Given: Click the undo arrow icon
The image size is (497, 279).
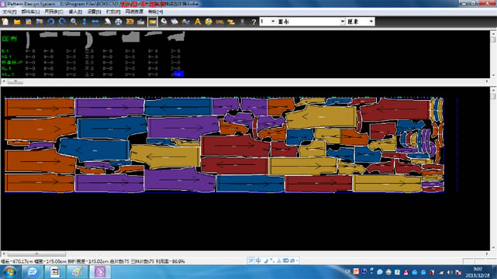Looking at the screenshot, I should tap(50, 22).
